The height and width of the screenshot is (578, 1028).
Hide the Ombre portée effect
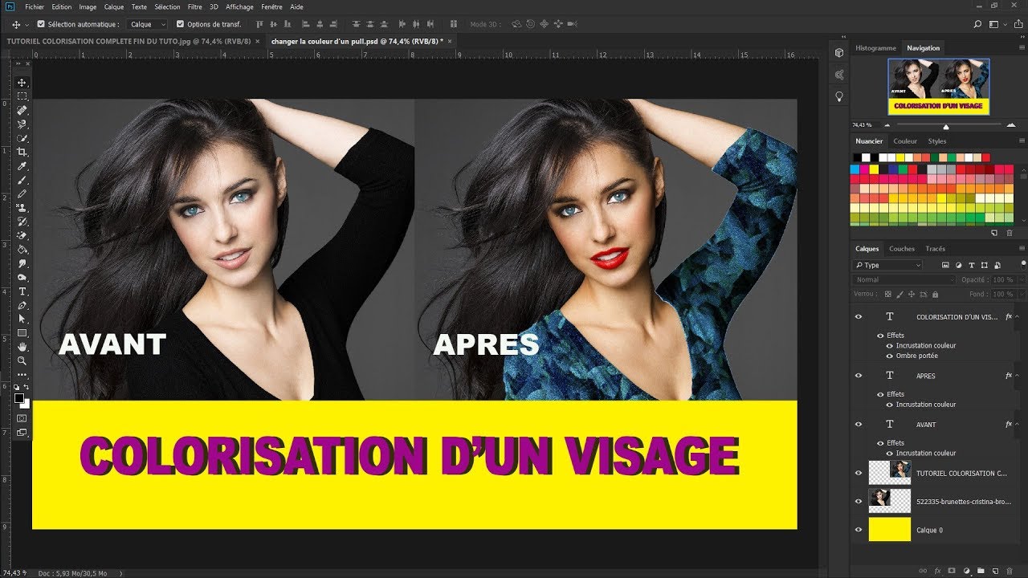click(x=890, y=356)
